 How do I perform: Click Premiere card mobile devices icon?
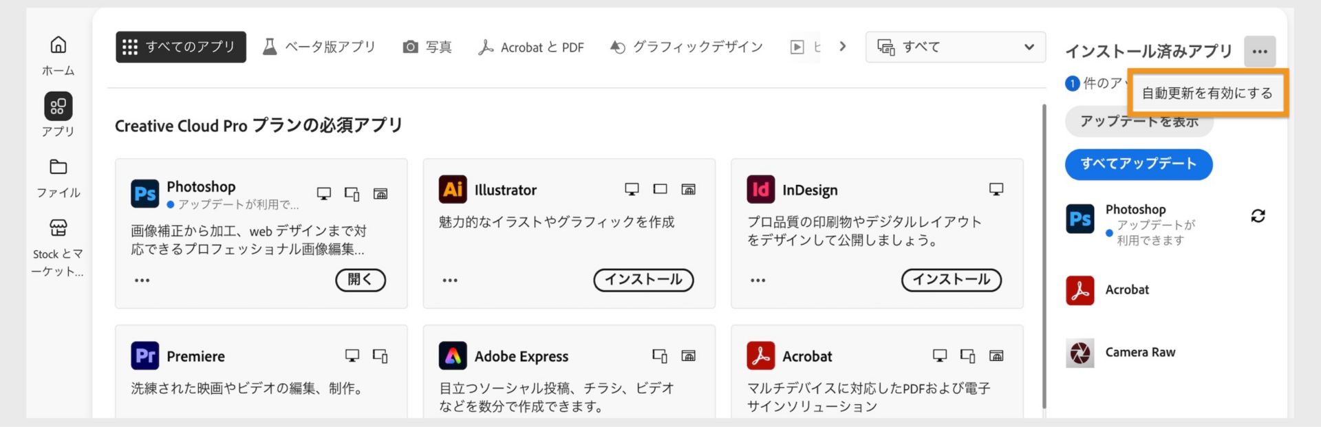click(380, 355)
